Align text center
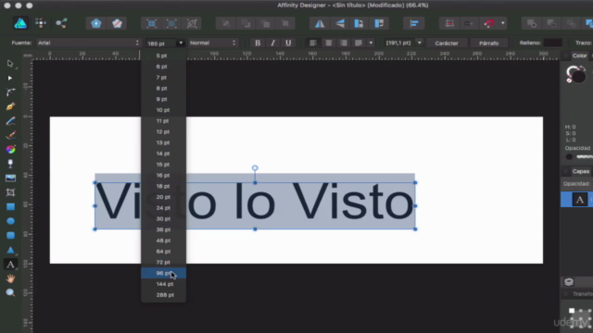Viewport: 593px width, 333px height. click(328, 43)
